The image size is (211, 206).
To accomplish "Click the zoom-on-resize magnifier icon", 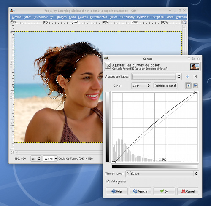I will [x=184, y=22].
